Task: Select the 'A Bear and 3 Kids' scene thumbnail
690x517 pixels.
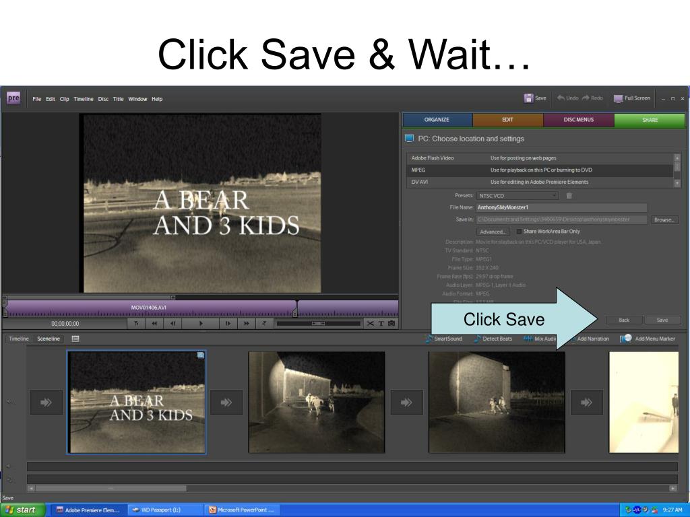Action: (136, 403)
